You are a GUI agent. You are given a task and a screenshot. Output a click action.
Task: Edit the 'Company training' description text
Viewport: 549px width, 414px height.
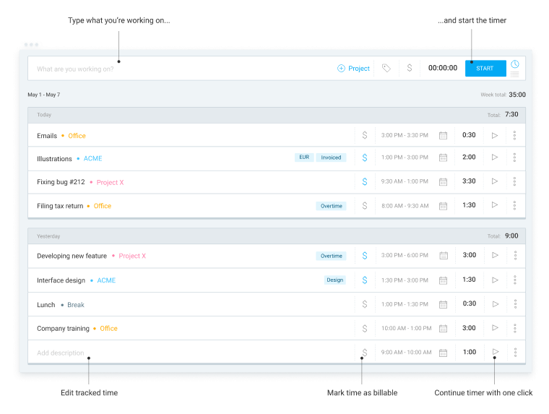(x=63, y=329)
